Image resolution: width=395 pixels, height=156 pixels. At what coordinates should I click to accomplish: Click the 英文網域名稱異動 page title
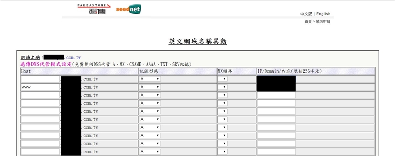(x=198, y=41)
